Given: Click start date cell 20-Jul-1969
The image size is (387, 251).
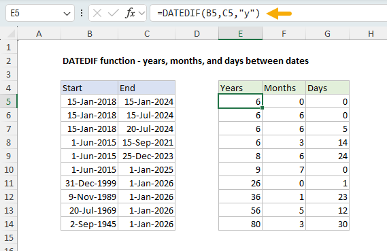Looking at the screenshot, I should [x=90, y=210].
